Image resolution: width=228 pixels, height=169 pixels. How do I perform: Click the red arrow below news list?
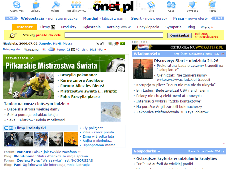coord(223,144)
